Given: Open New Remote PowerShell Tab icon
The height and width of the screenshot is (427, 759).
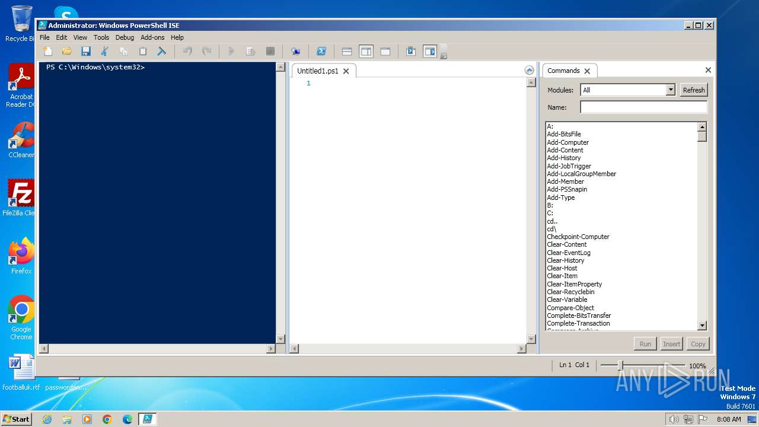Looking at the screenshot, I should (x=295, y=52).
